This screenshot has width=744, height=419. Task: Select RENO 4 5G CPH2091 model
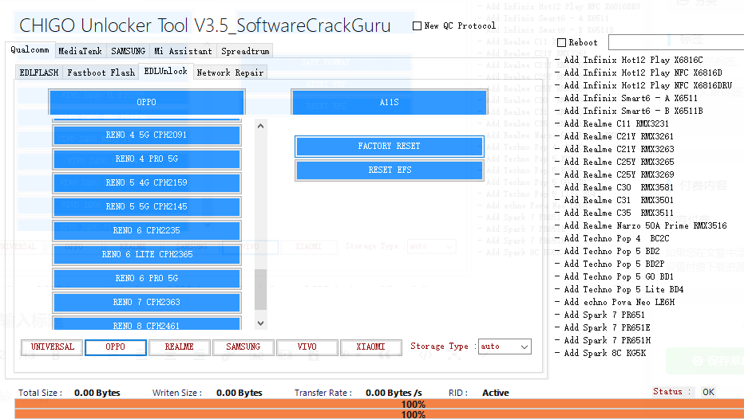coord(146,135)
